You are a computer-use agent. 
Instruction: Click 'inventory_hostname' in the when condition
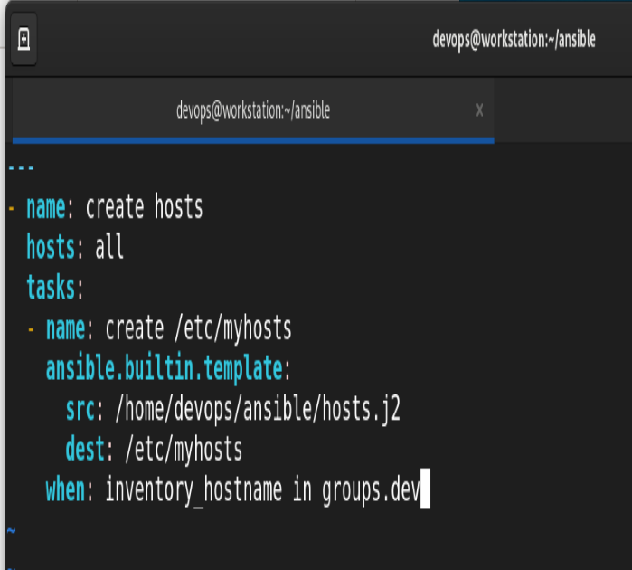tap(193, 490)
